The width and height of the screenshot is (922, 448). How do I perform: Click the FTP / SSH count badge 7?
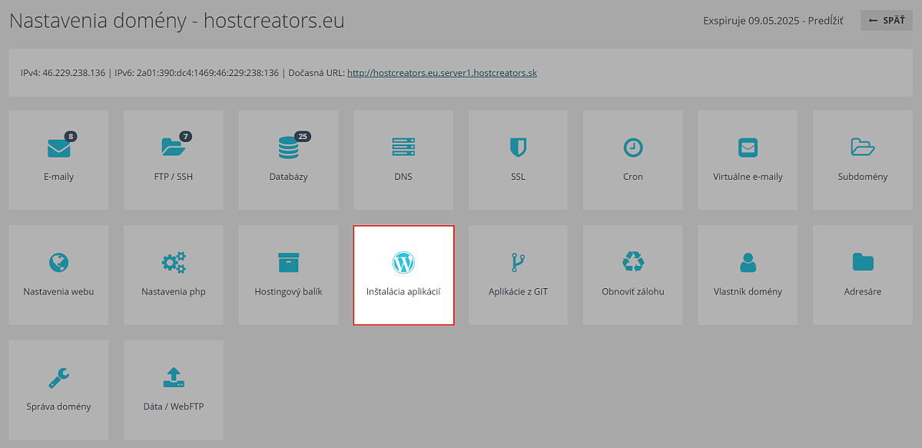(185, 137)
